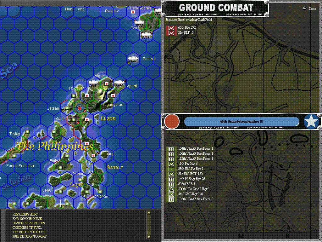Click the 'DIVIDE CRIPPLED TFS' log line
Image resolution: width=322 pixels, height=242 pixels.
pos(29,223)
